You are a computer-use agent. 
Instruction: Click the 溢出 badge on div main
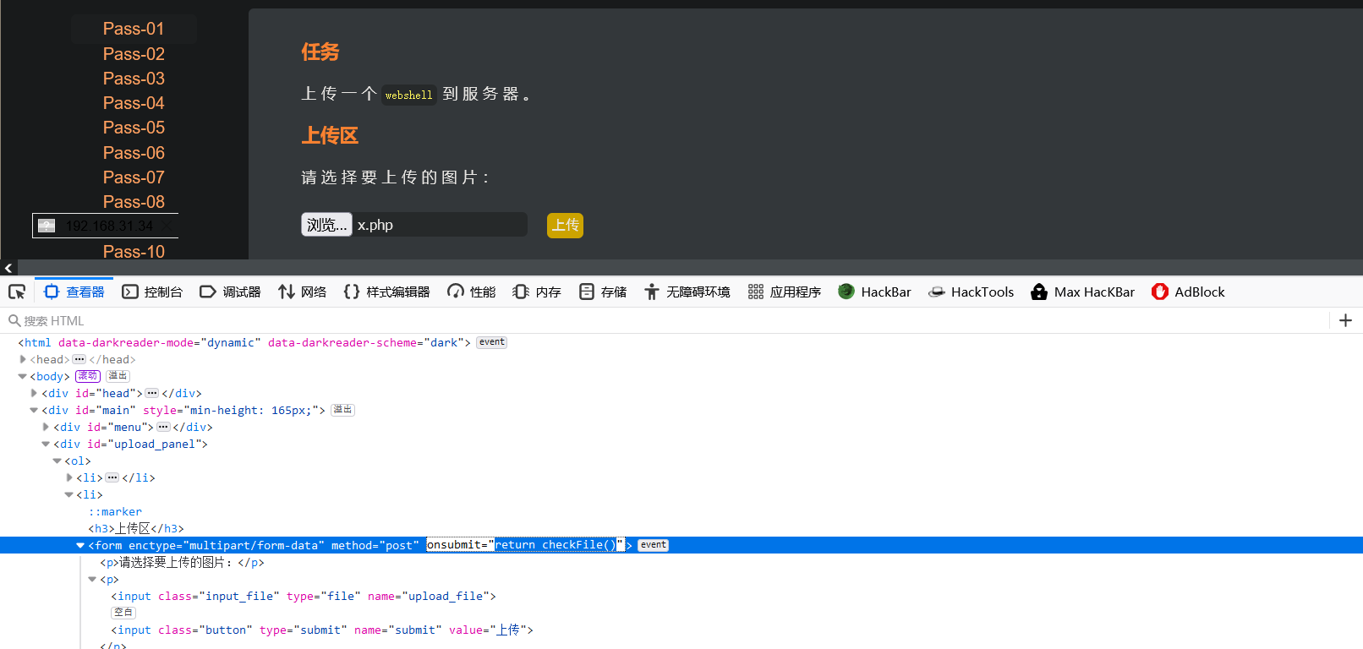[x=342, y=410]
